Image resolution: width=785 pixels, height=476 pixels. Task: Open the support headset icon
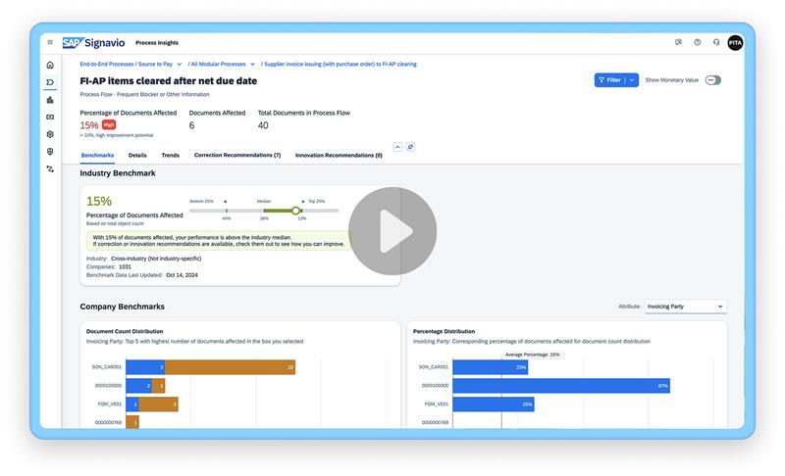point(716,42)
